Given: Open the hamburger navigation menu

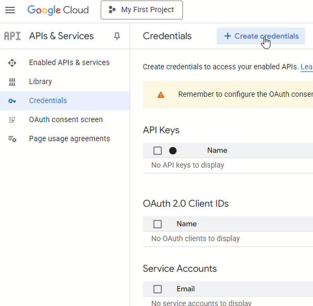Looking at the screenshot, I should pos(10,10).
